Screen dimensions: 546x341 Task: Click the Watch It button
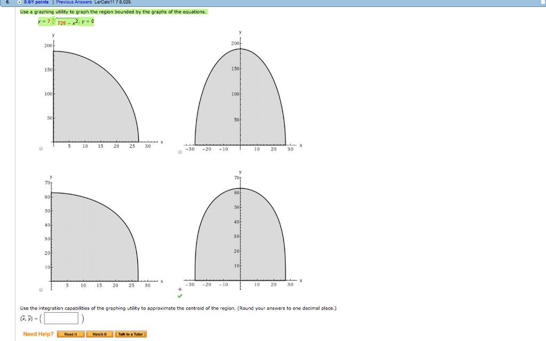point(101,333)
